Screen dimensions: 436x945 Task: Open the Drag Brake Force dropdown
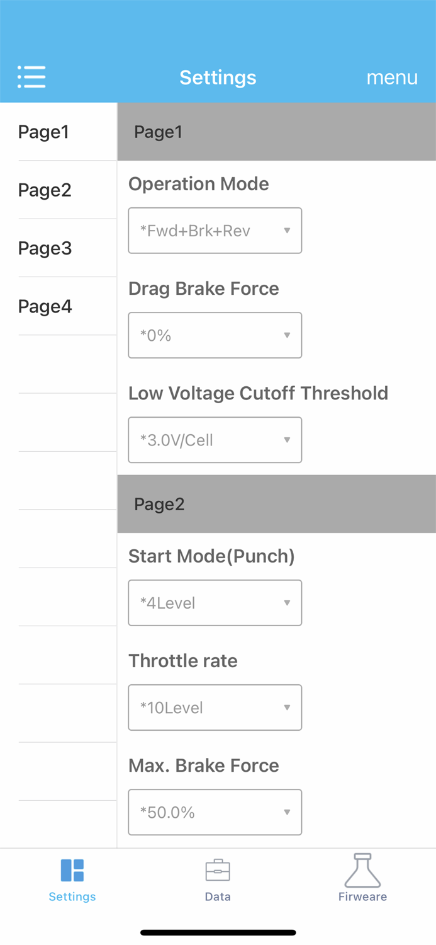click(215, 335)
